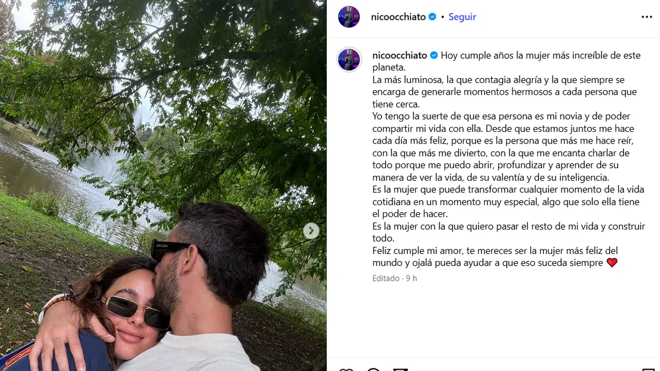Open the three-dot more options menu

point(647,17)
